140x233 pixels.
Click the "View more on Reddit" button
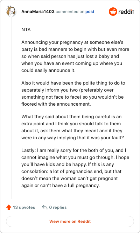click(70, 221)
